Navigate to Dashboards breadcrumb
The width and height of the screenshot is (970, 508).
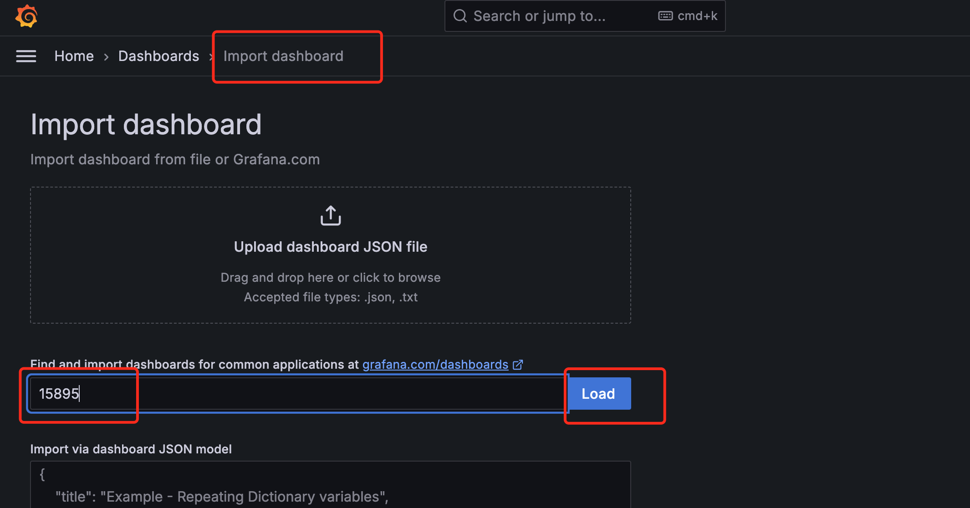pyautogui.click(x=158, y=56)
